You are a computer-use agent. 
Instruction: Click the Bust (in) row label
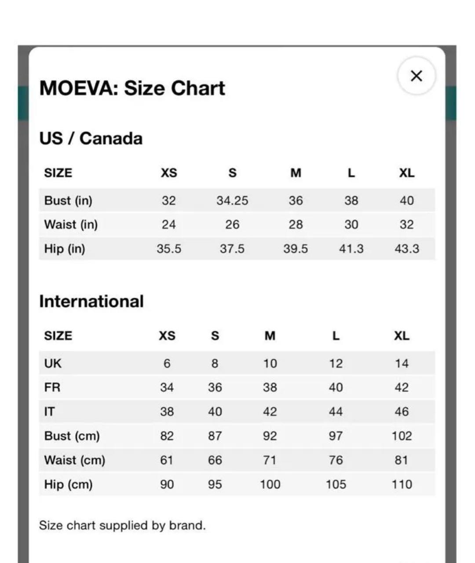pyautogui.click(x=68, y=201)
